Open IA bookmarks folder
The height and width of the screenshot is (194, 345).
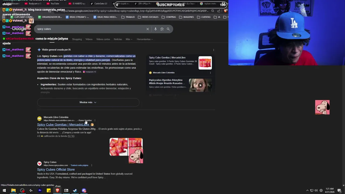pos(217,17)
